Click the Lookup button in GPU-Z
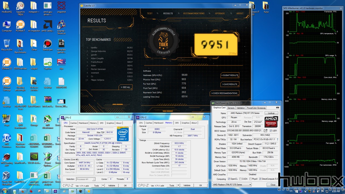The image size is (345, 194). (271, 113)
